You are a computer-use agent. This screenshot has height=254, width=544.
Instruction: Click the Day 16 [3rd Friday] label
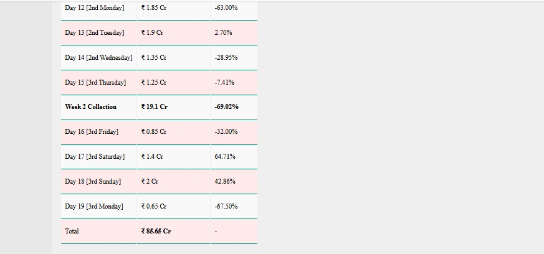(x=92, y=132)
